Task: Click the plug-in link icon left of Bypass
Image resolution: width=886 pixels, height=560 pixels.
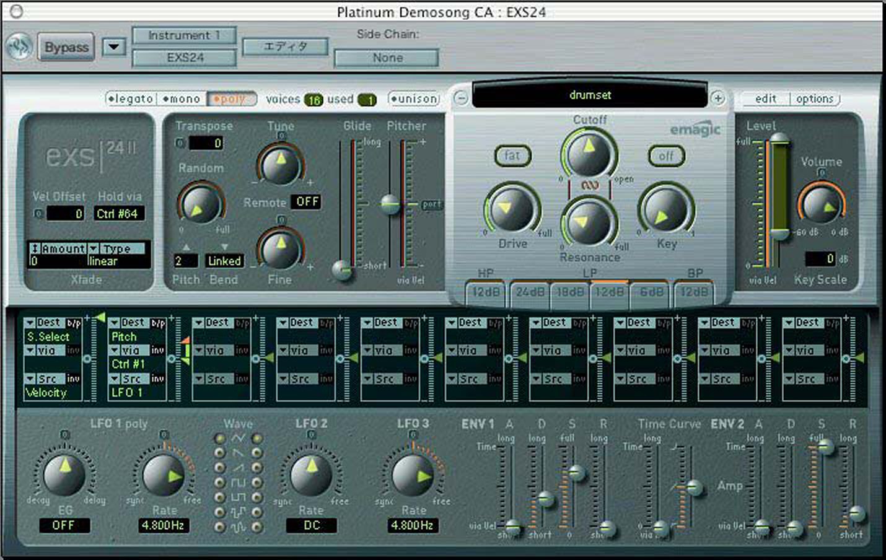Action: pos(20,47)
